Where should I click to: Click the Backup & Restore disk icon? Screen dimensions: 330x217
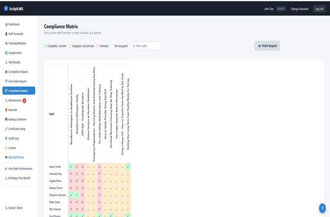6,119
